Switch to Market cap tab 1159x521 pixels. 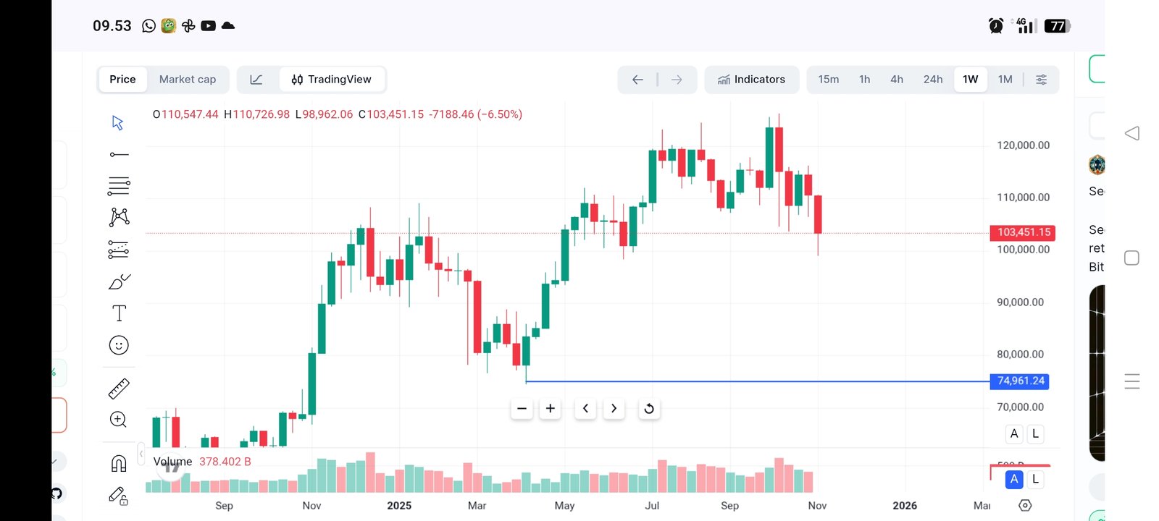click(x=188, y=80)
